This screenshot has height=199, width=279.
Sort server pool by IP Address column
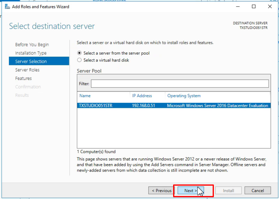click(142, 96)
